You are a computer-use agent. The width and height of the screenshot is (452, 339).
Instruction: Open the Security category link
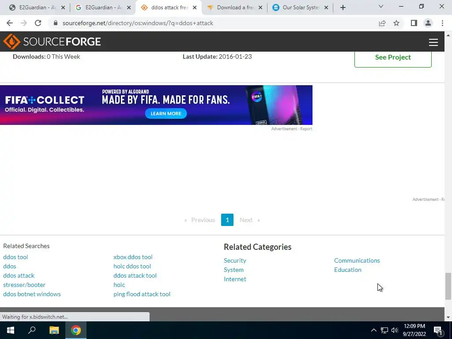click(x=235, y=260)
